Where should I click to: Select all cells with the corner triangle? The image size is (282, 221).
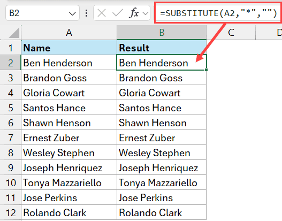(x=14, y=33)
